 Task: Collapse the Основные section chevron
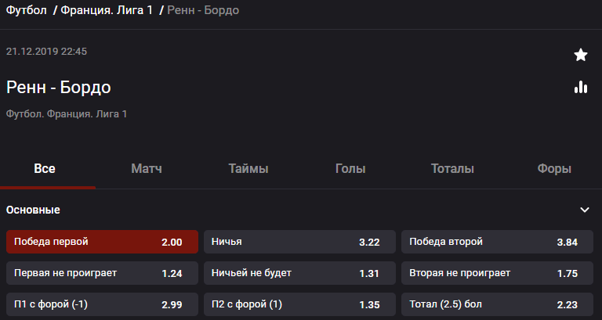coord(584,210)
